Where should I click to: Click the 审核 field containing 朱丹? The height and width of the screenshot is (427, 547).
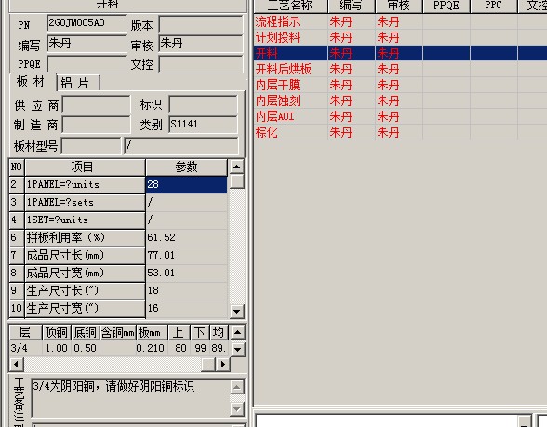point(201,44)
